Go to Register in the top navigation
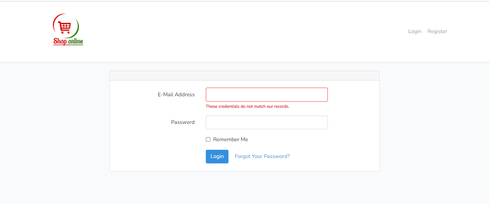 tap(437, 31)
